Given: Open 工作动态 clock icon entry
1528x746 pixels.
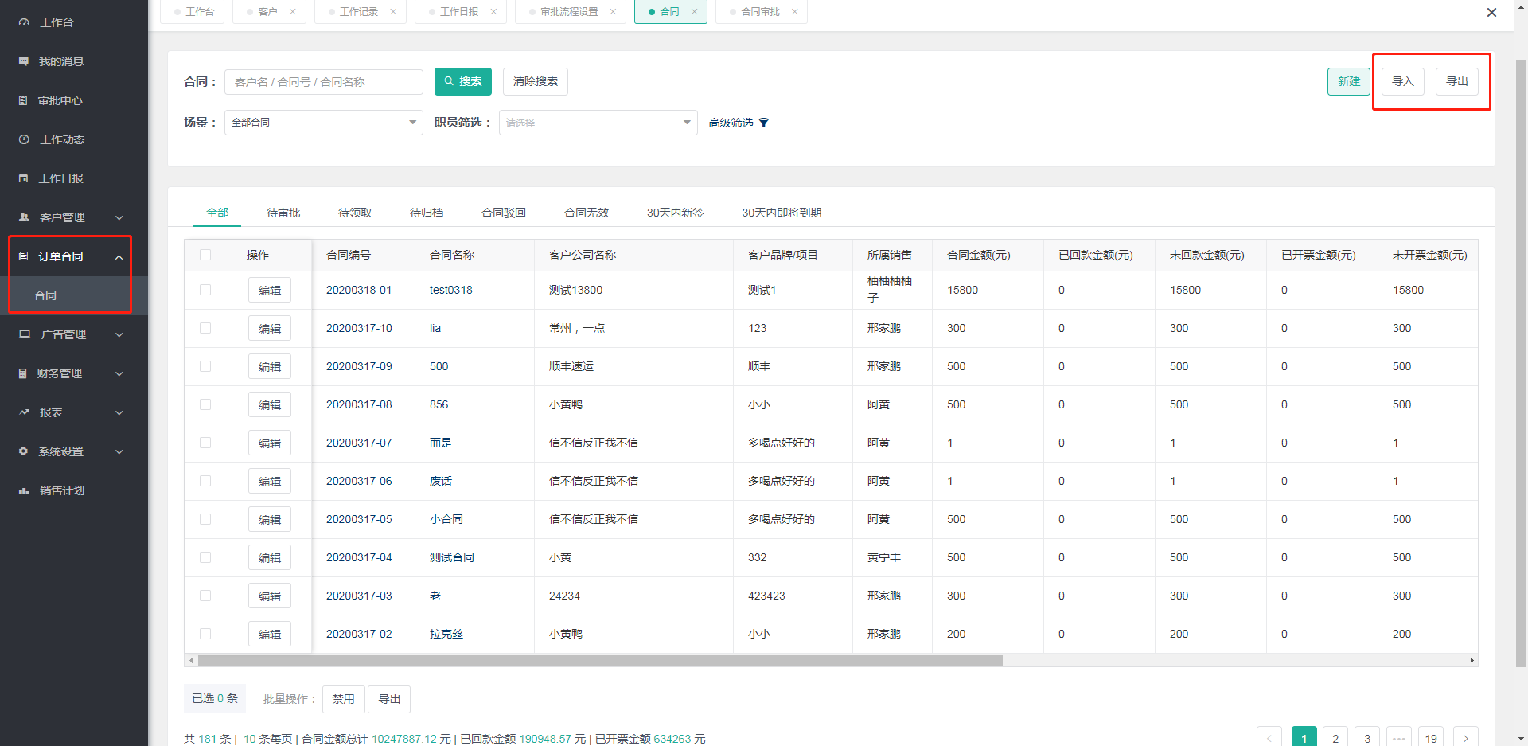Looking at the screenshot, I should 24,139.
